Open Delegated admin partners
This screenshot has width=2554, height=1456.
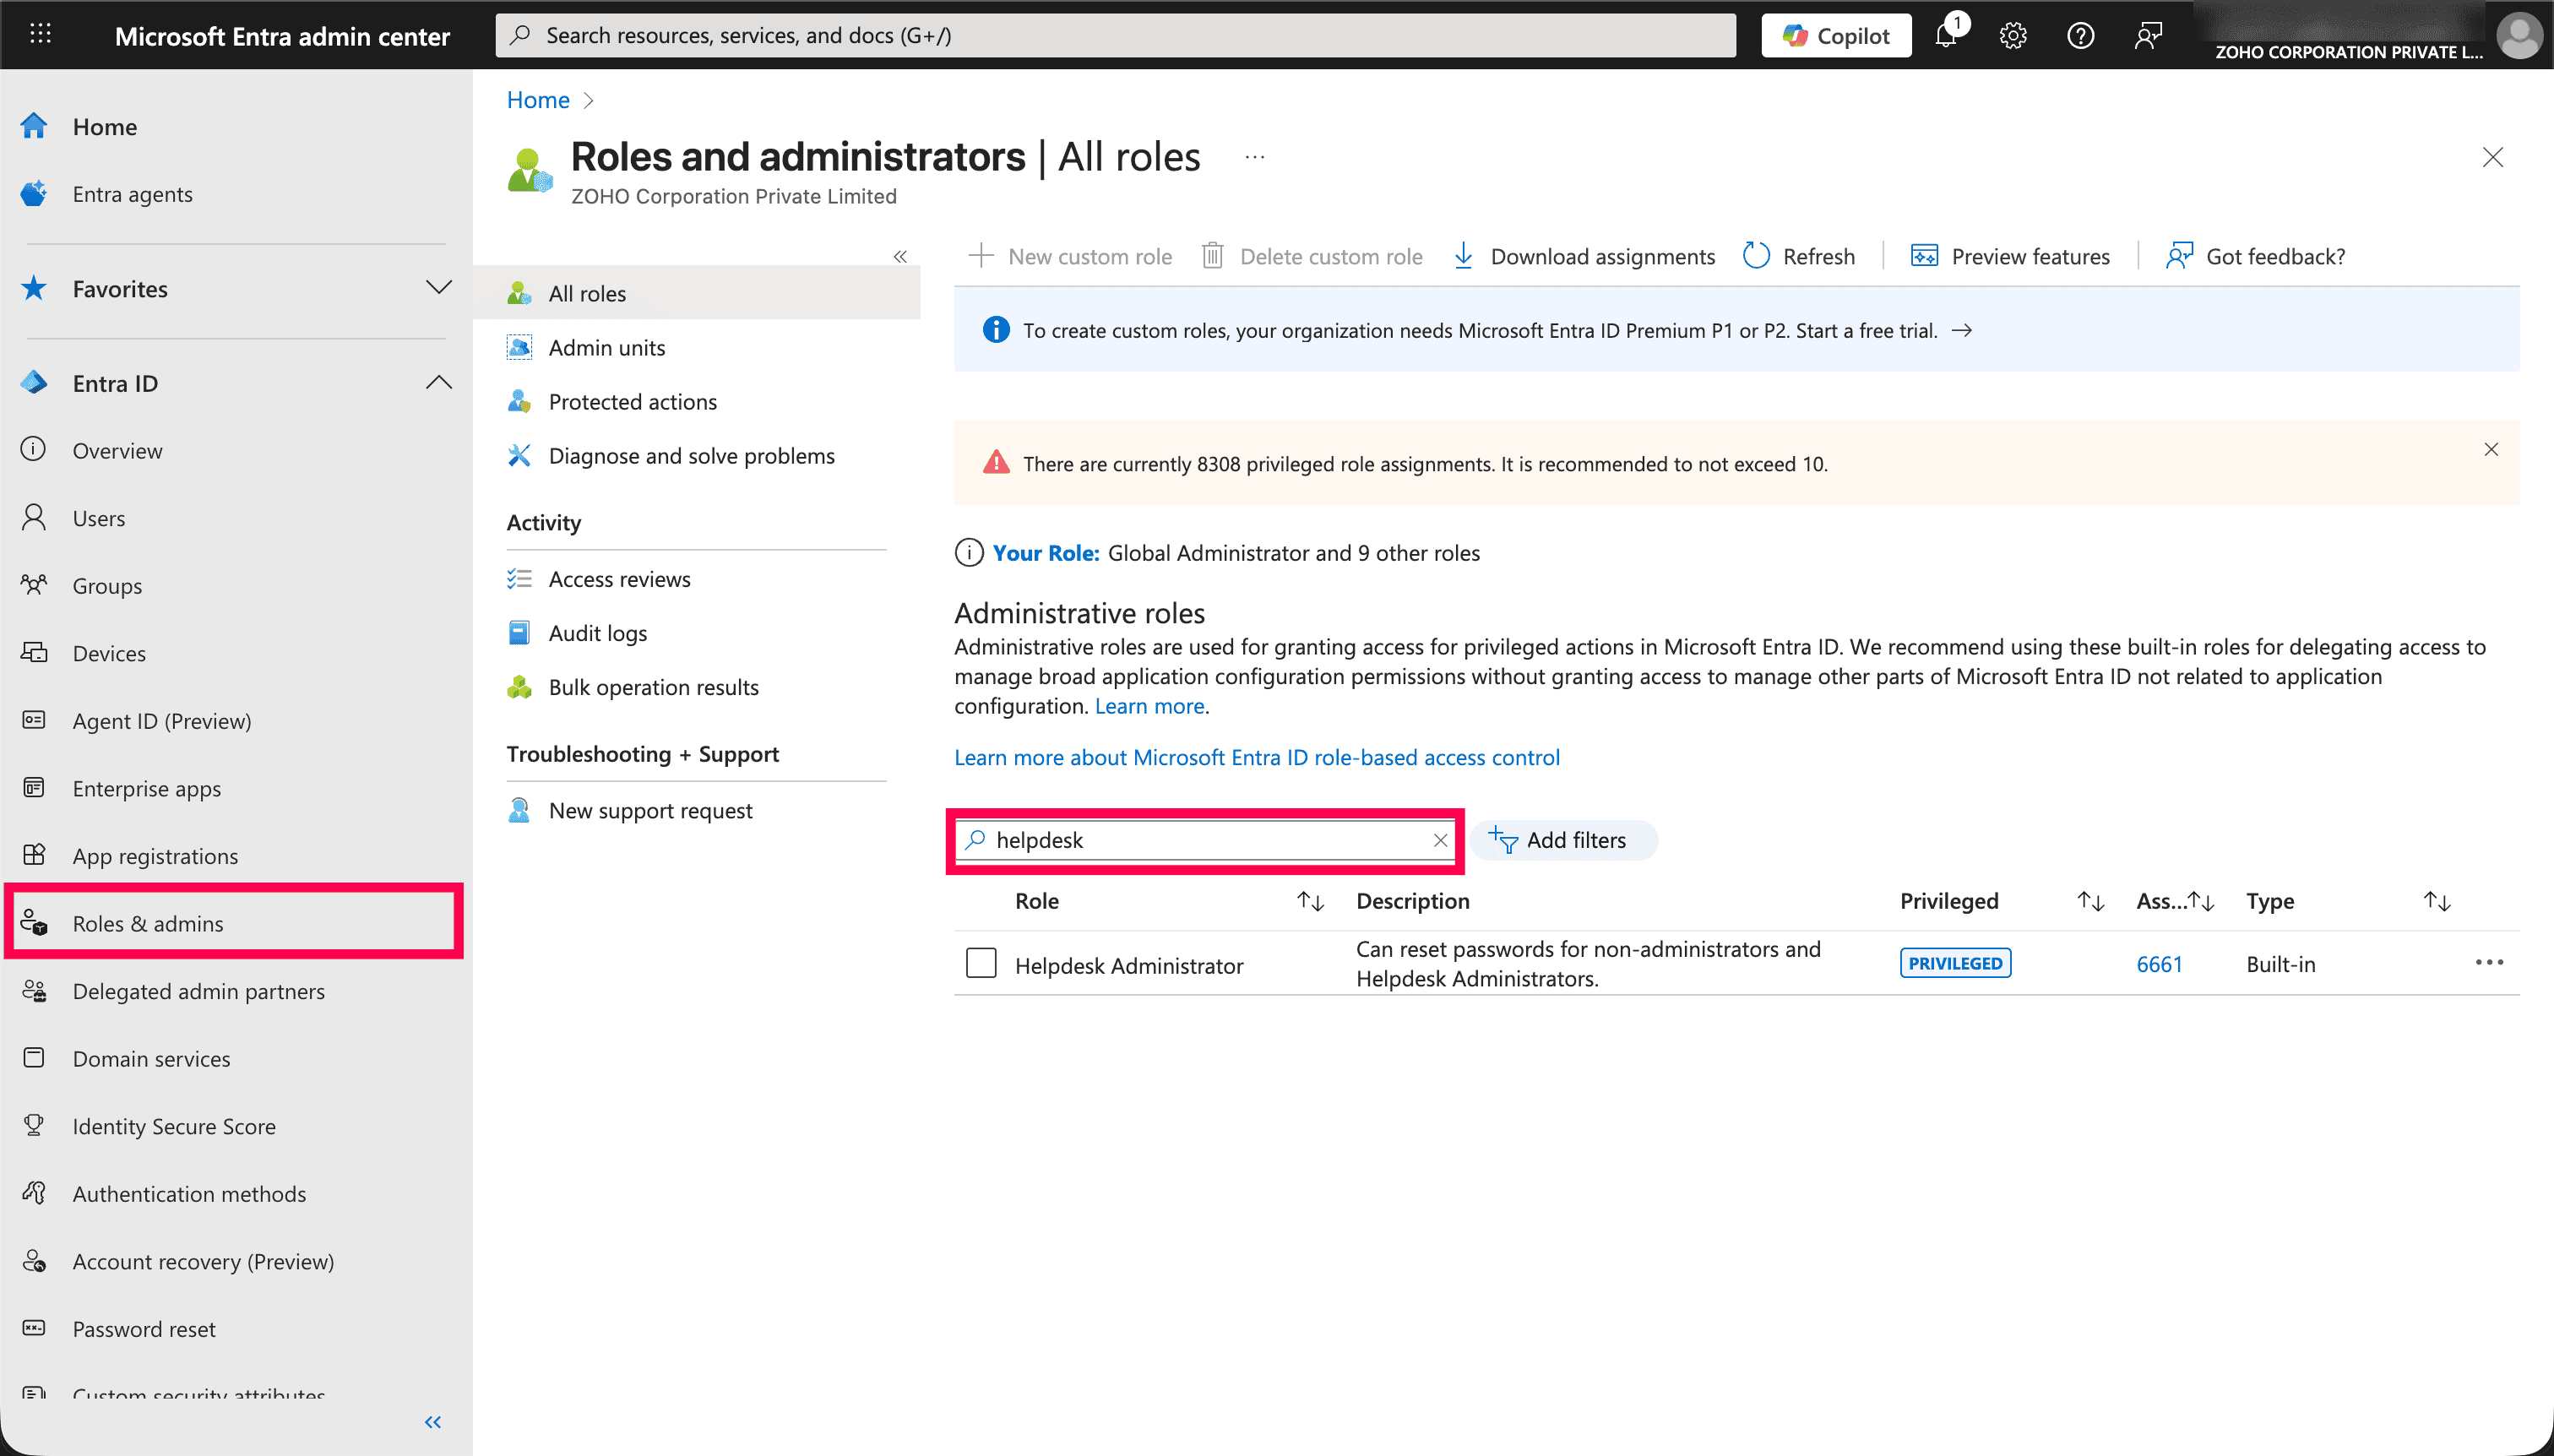198,991
